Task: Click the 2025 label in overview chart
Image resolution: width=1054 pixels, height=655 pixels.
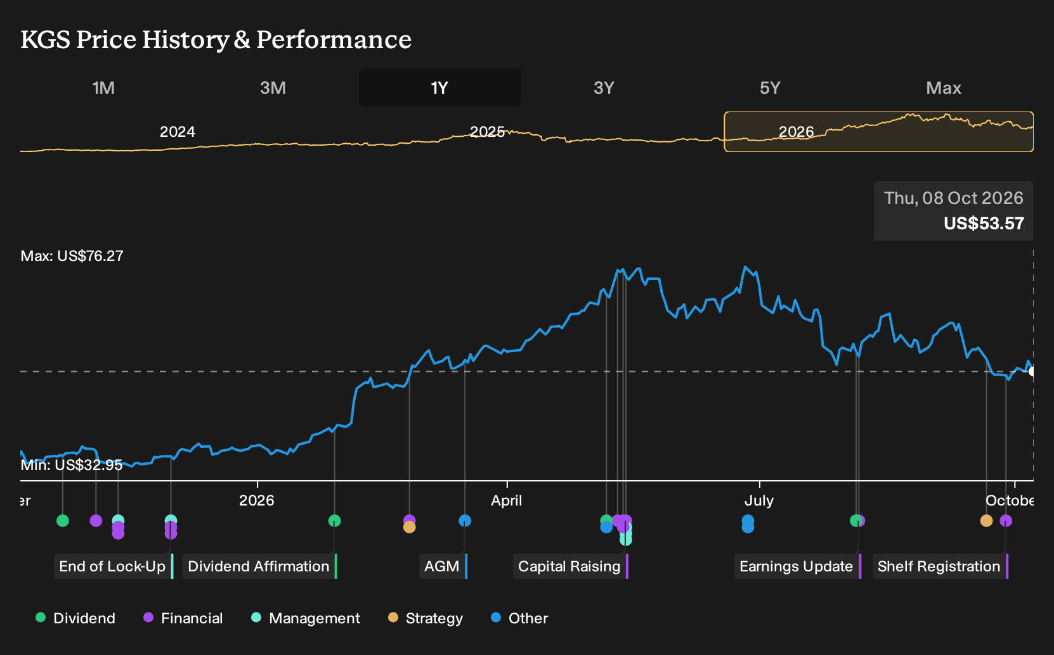Action: [x=487, y=132]
